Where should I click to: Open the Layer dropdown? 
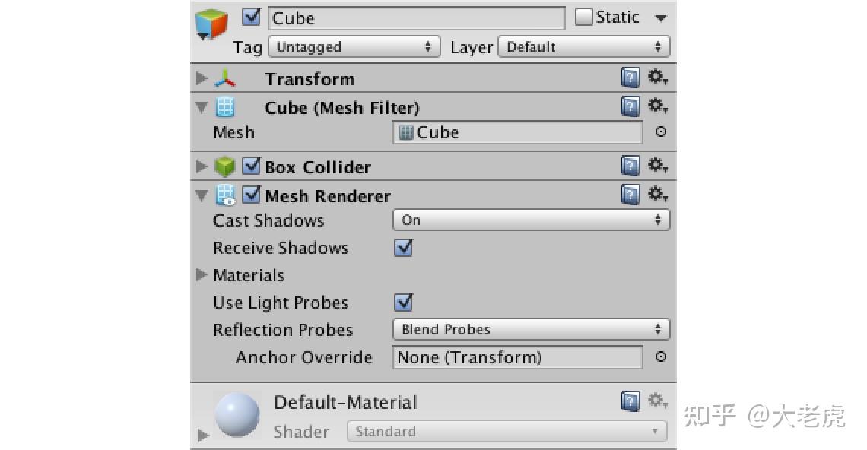[583, 46]
